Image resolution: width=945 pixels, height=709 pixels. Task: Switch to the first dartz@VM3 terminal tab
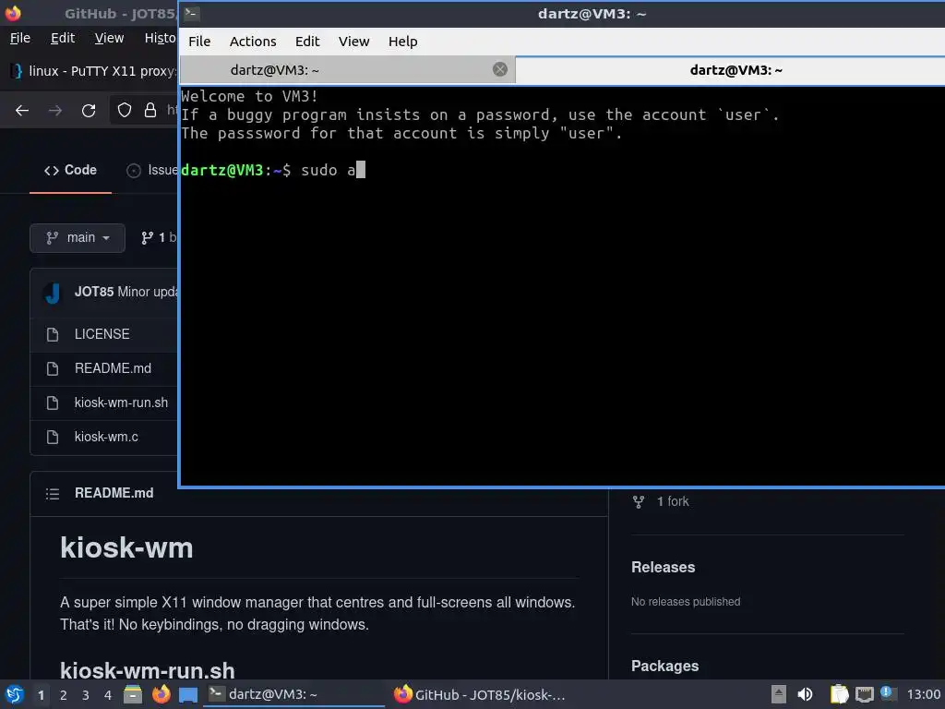[x=347, y=70]
